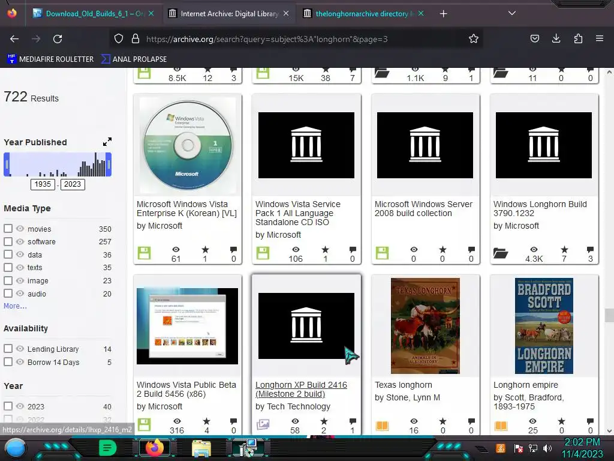This screenshot has width=614, height=461.
Task: Check the movies media type checkbox
Action: pos(8,229)
